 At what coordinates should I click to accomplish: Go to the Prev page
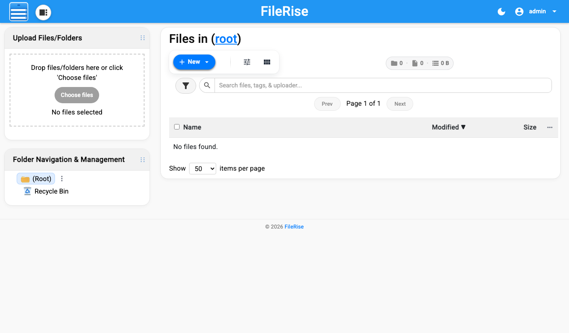click(x=327, y=104)
